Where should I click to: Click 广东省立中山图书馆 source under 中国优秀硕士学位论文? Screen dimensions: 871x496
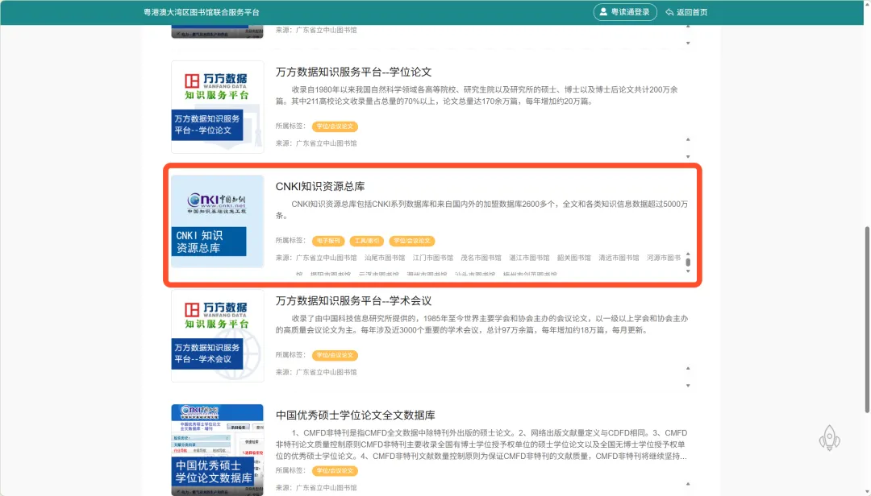click(x=326, y=488)
